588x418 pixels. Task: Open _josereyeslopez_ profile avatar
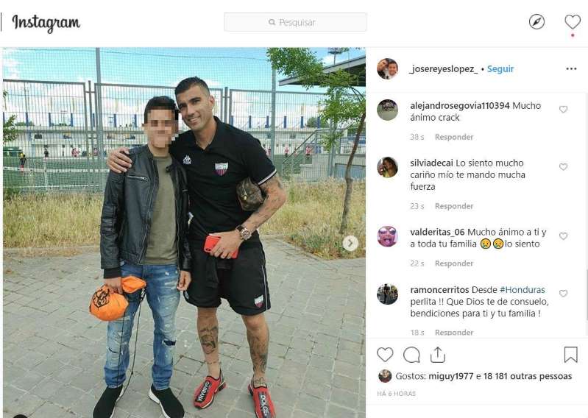click(387, 69)
